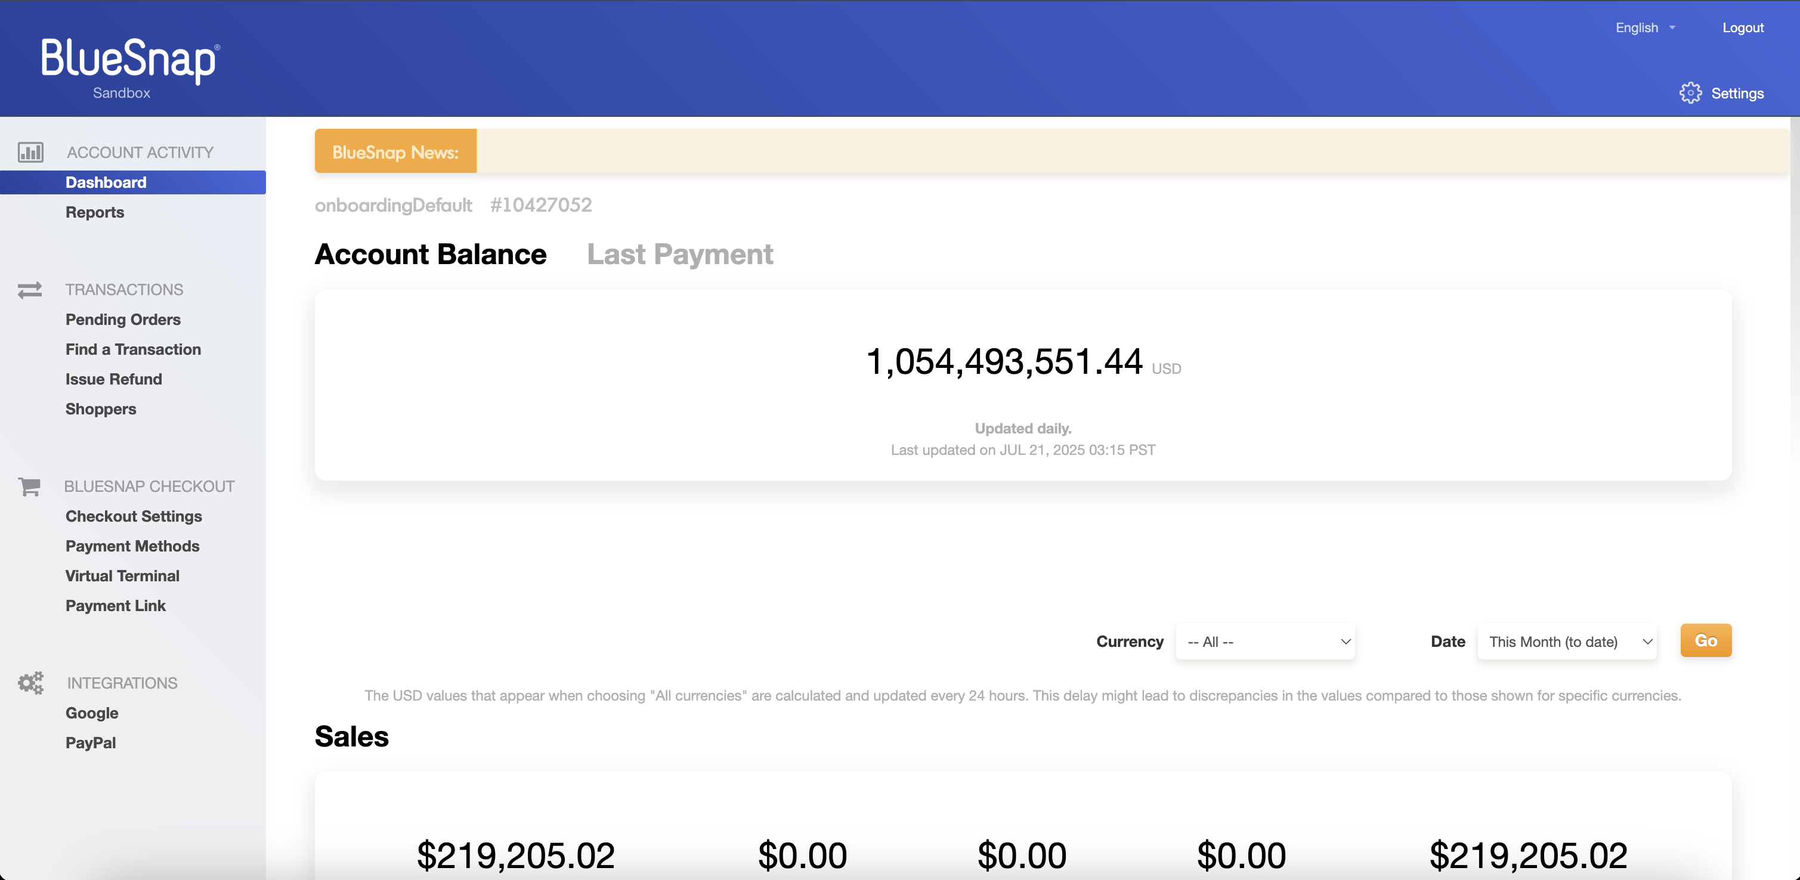Open the English language dropdown

[1645, 28]
